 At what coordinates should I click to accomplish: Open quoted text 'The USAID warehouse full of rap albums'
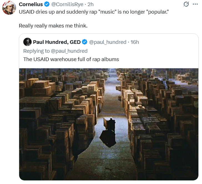71,59
